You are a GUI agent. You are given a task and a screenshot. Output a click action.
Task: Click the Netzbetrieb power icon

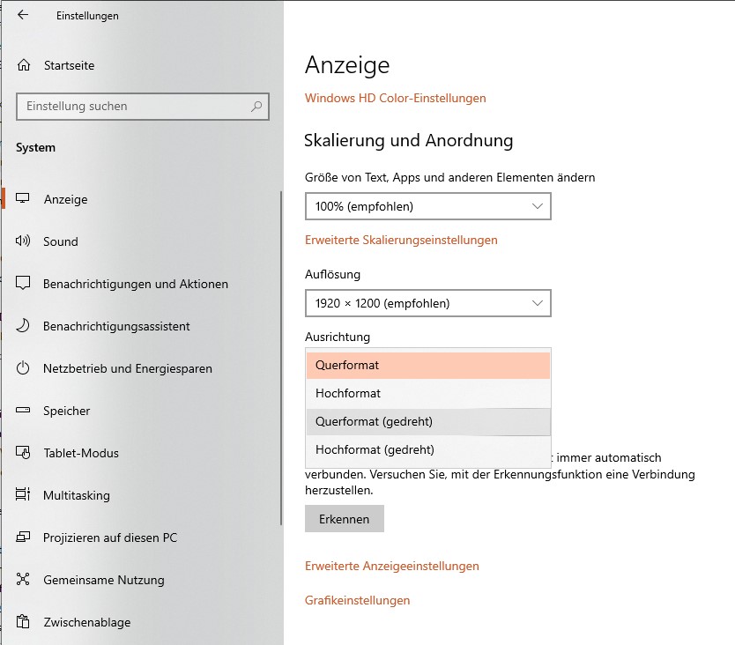(23, 368)
